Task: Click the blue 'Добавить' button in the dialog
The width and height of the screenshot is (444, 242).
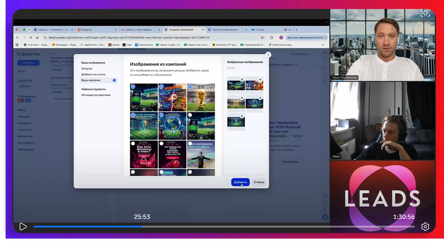Action: (x=240, y=182)
